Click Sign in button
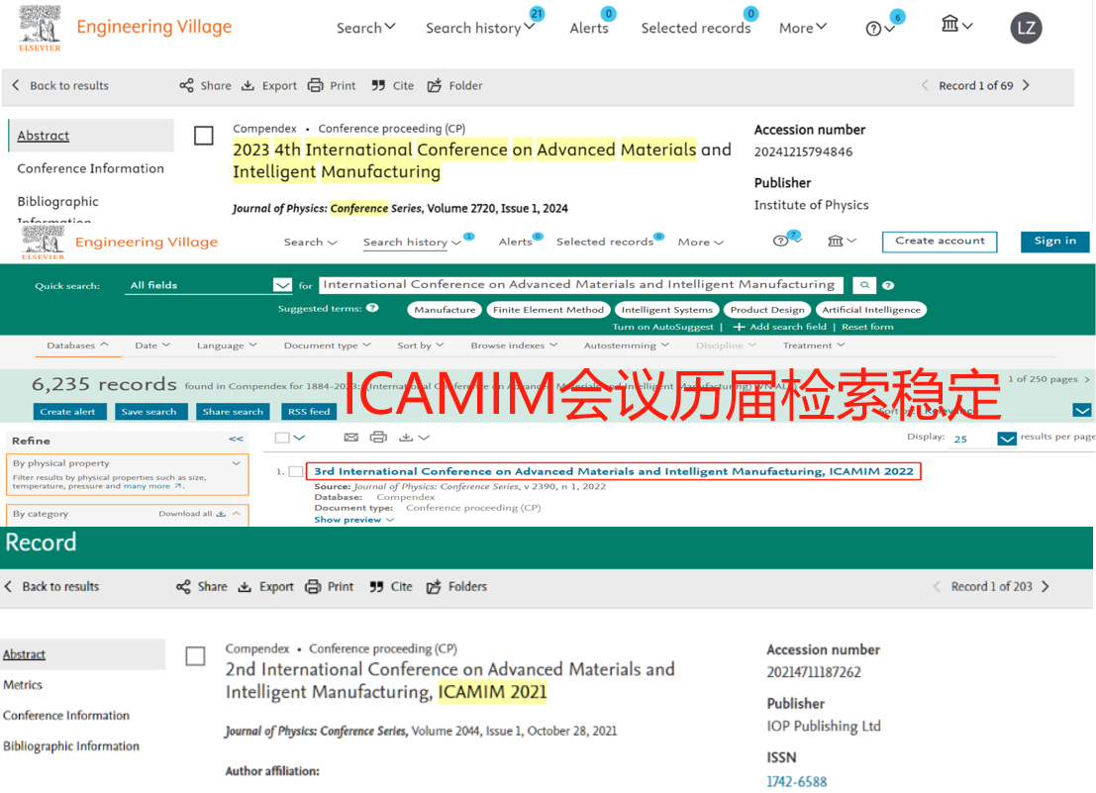This screenshot has height=793, width=1096. point(1054,241)
